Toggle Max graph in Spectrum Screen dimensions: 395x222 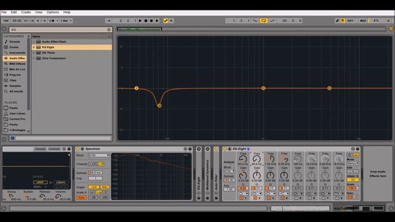point(104,187)
